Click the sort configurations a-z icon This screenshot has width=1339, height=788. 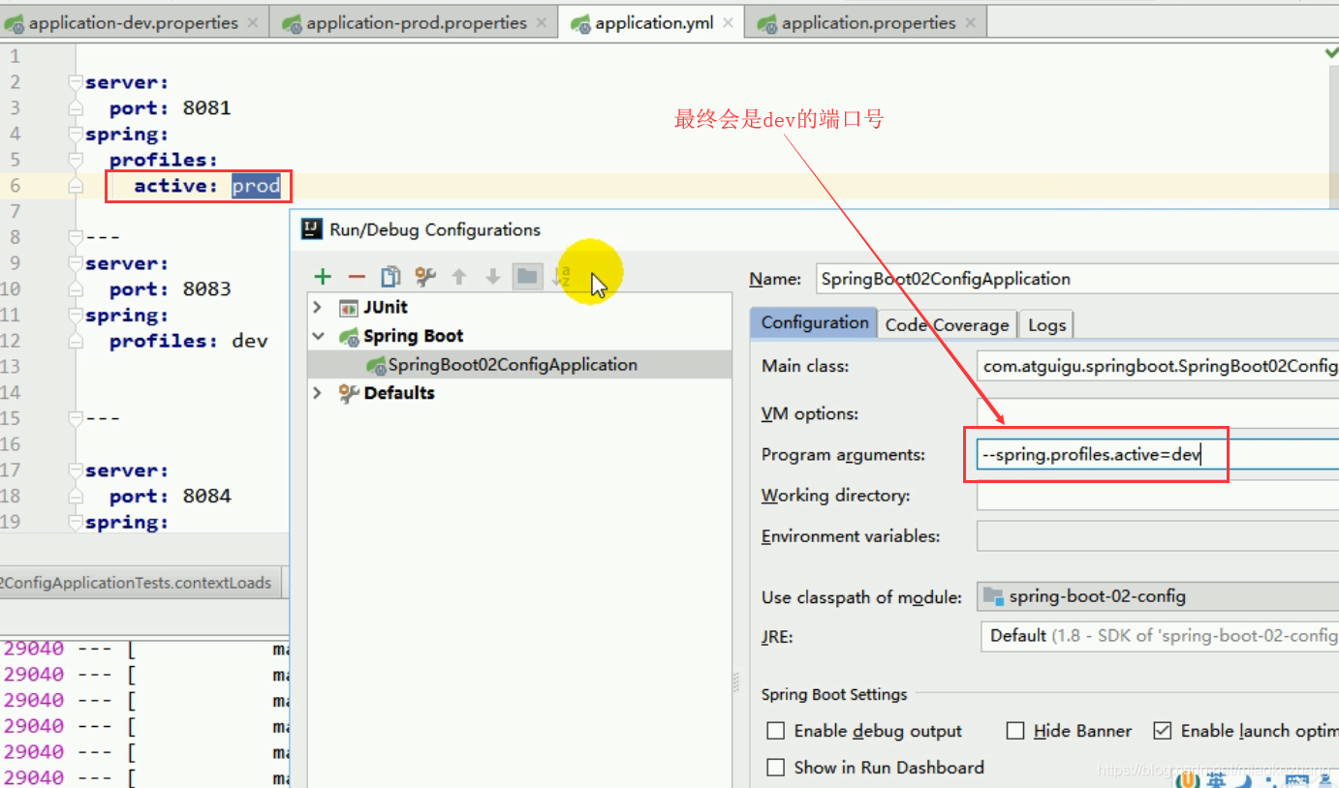coord(561,277)
